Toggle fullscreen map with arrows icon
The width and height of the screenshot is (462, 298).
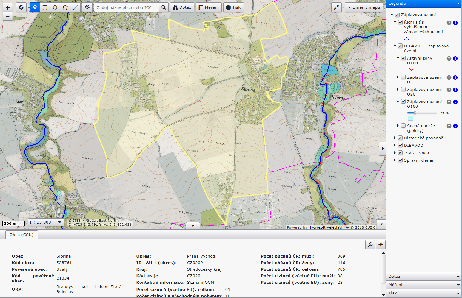[336, 7]
